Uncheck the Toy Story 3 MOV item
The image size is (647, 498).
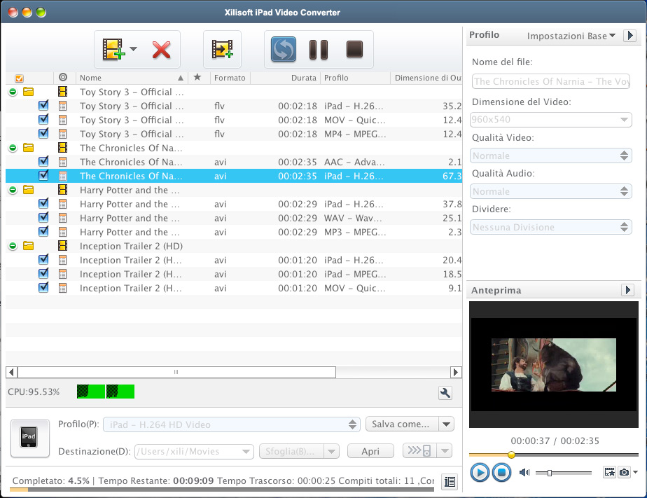point(43,120)
